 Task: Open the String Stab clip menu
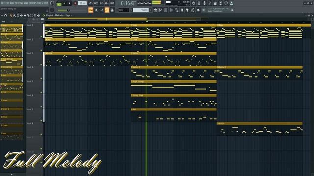pos(132,95)
